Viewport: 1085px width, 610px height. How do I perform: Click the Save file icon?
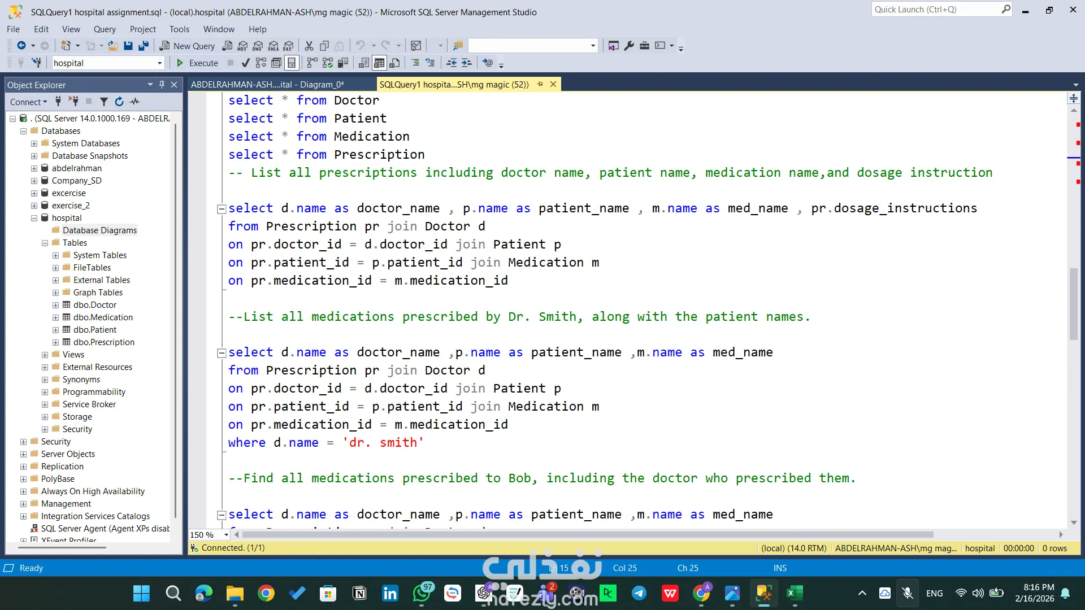click(128, 46)
